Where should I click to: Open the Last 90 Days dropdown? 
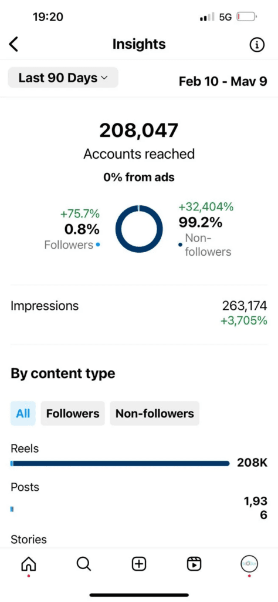[x=63, y=78]
